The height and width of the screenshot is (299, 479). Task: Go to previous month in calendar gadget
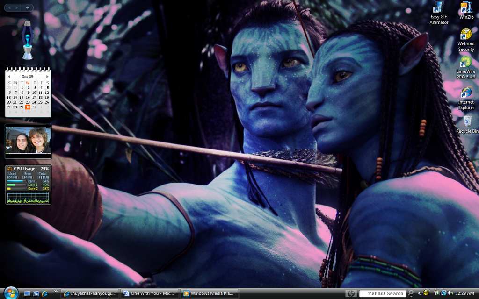9,77
